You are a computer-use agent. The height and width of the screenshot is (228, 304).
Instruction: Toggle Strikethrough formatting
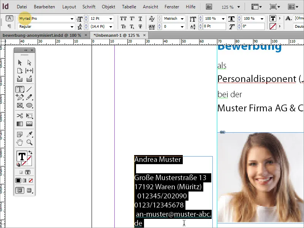tap(140, 27)
